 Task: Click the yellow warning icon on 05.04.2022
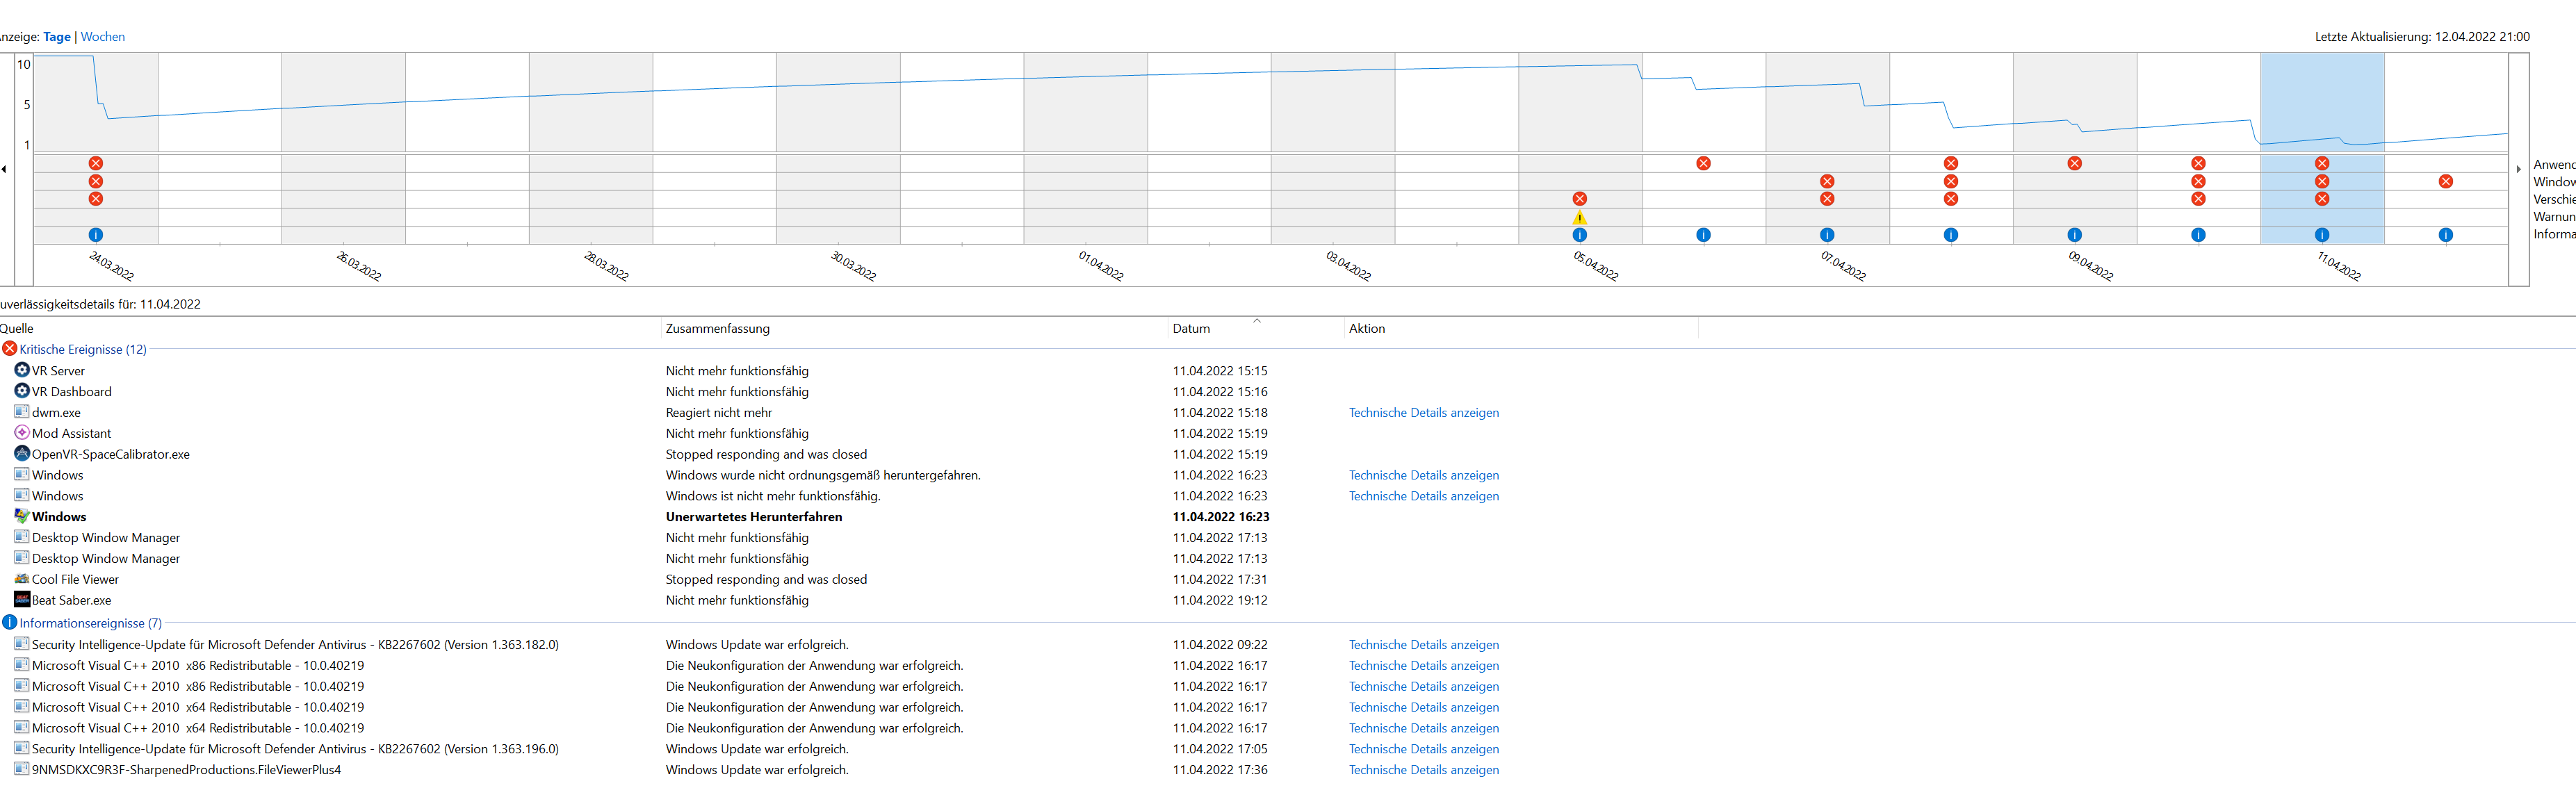(x=1579, y=217)
